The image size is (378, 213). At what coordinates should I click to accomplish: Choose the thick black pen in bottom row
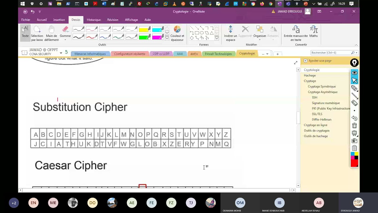(79, 37)
